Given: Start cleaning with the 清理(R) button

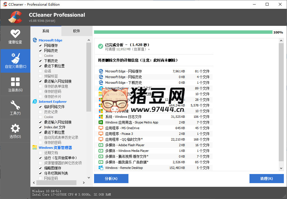Looking at the screenshot, I should point(266,179).
